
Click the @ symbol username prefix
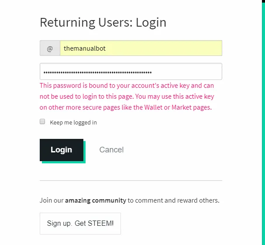(x=50, y=48)
